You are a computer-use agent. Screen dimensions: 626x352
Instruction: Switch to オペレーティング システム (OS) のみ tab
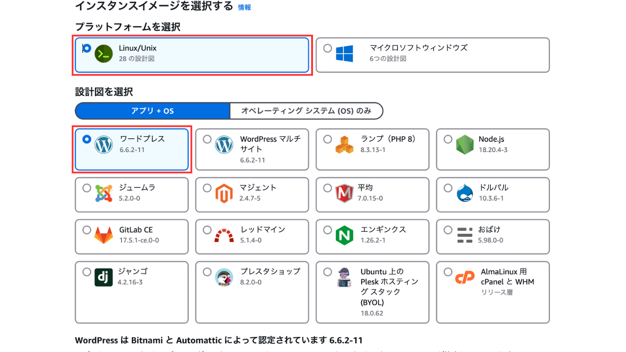click(306, 111)
